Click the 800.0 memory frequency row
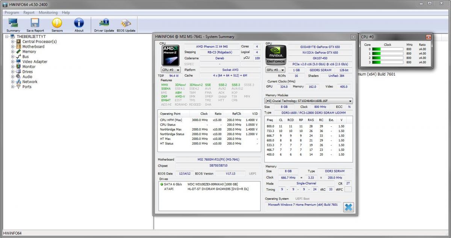Viewport: 451px width, 238px height. point(309,126)
